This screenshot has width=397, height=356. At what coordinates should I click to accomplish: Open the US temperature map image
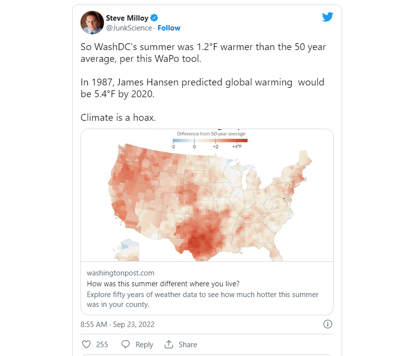(206, 201)
